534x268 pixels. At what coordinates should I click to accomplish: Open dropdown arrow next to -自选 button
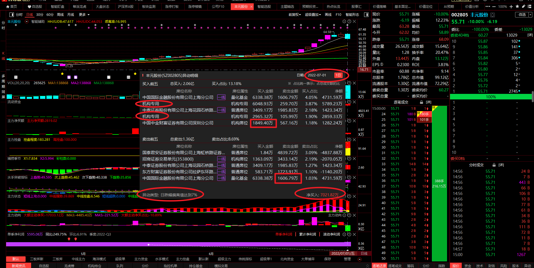click(530, 15)
